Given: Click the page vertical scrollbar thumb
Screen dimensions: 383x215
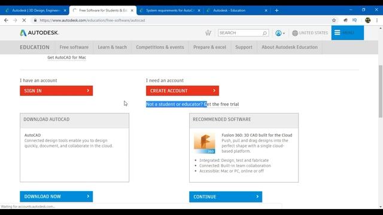Looking at the screenshot, I should click(381, 91).
